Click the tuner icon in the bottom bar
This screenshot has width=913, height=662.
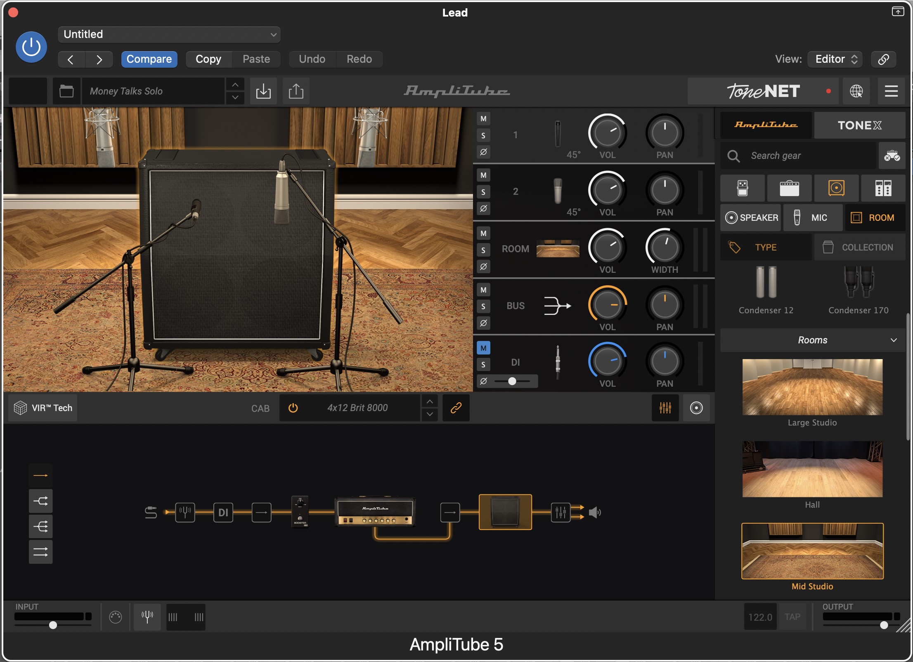coord(147,617)
